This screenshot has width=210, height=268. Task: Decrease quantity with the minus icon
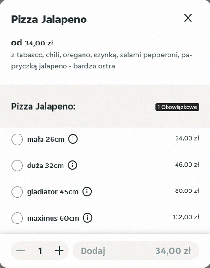tap(21, 251)
